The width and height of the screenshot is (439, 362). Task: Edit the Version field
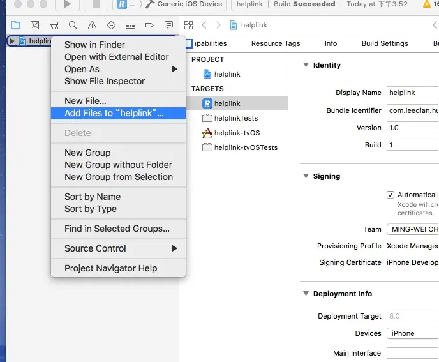413,128
